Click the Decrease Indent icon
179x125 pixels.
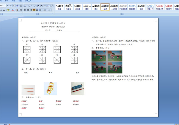pyautogui.click(x=38, y=6)
